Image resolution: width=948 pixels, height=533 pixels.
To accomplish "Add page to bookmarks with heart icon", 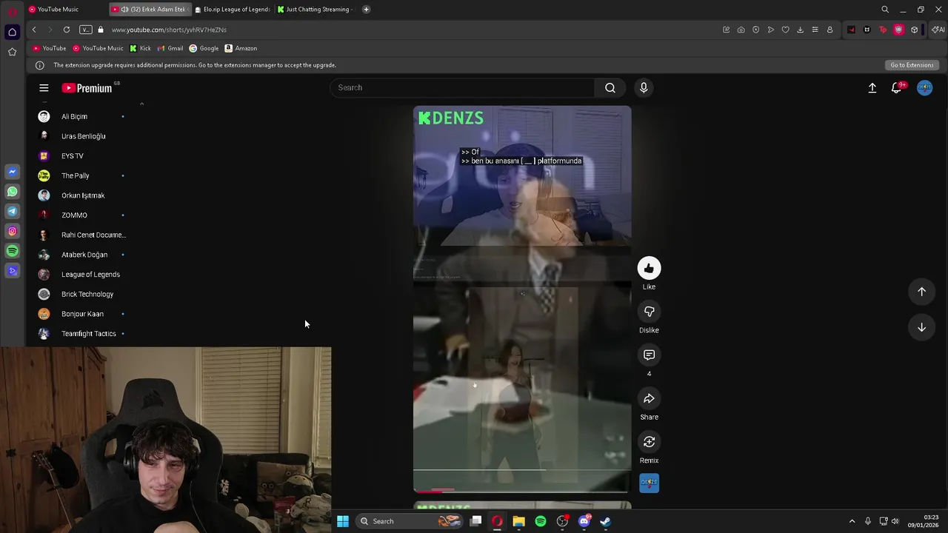I will coord(785,30).
